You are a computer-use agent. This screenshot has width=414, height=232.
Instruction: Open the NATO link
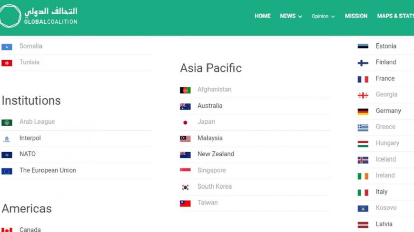click(28, 154)
